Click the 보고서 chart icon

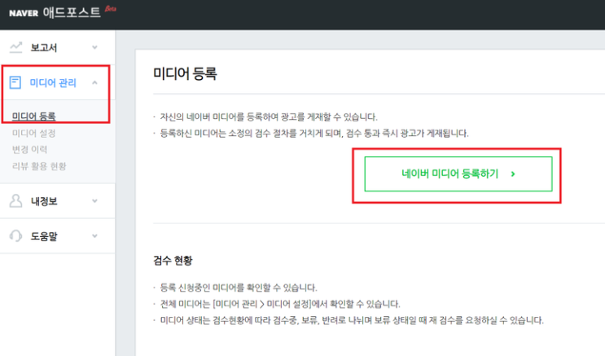point(15,47)
